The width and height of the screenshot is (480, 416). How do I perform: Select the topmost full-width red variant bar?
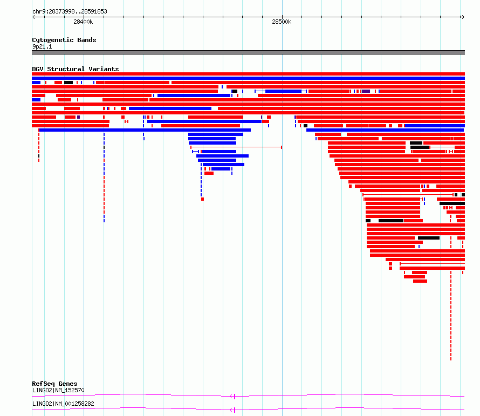pos(248,74)
